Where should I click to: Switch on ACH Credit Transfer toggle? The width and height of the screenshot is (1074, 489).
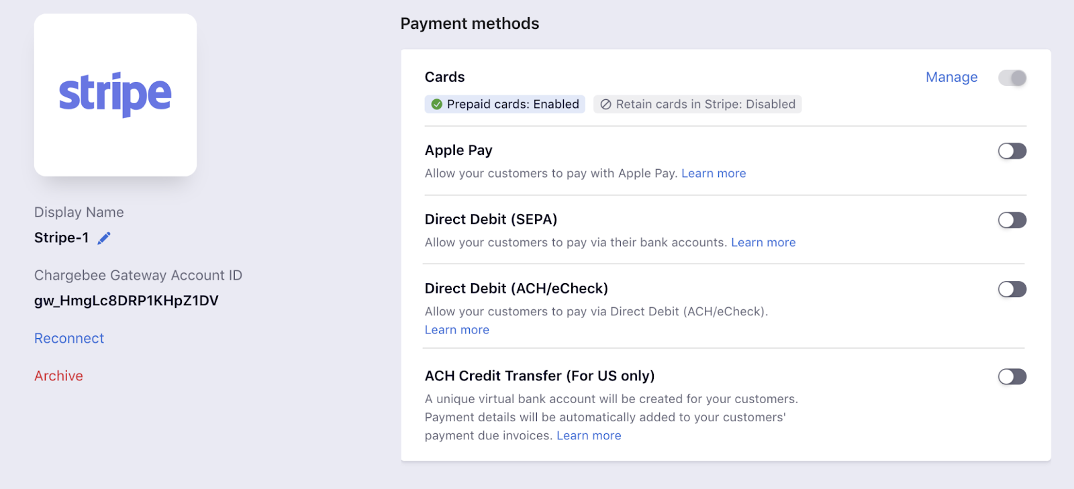point(1012,376)
